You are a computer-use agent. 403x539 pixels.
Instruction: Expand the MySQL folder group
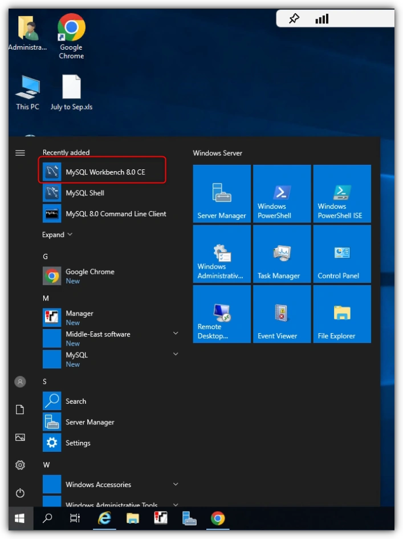point(110,359)
